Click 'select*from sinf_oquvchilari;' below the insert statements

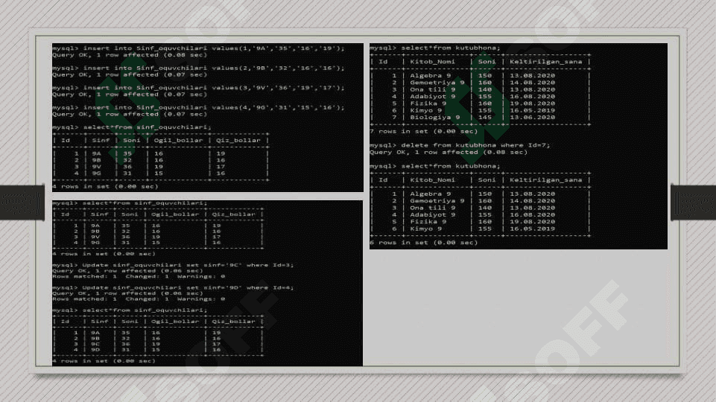[x=132, y=127]
